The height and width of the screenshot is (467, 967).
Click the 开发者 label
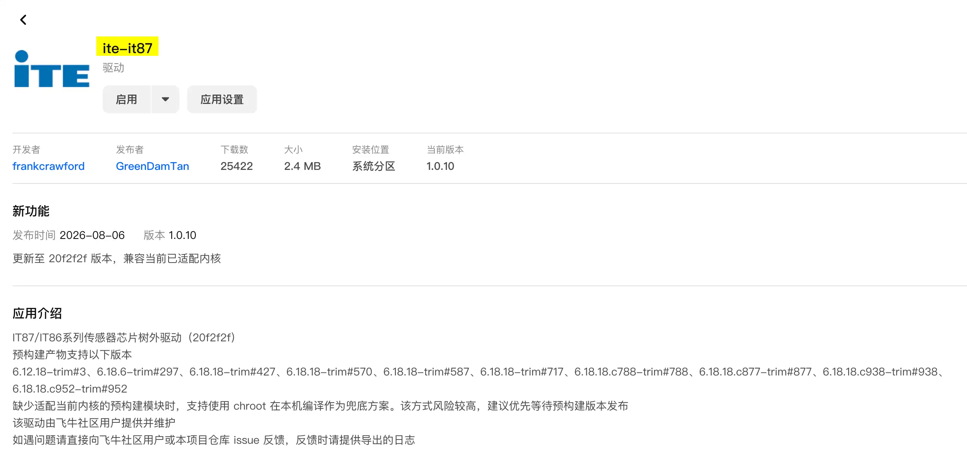click(x=26, y=150)
